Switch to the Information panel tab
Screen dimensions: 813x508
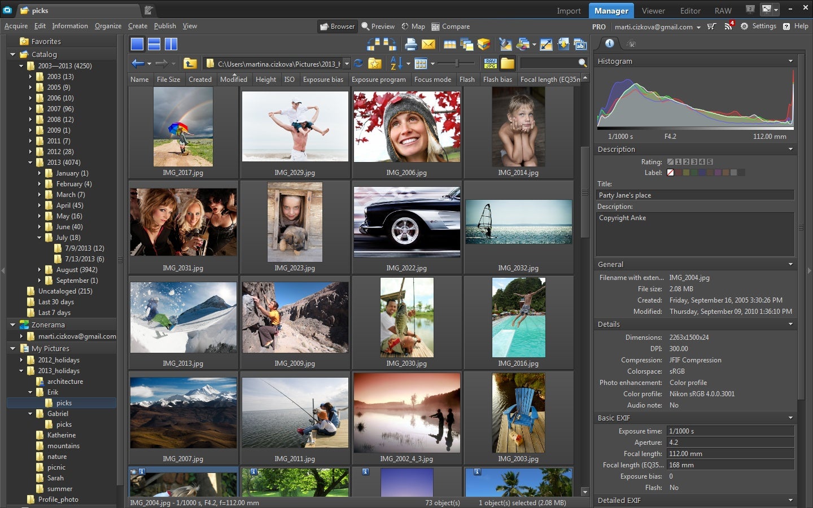609,43
